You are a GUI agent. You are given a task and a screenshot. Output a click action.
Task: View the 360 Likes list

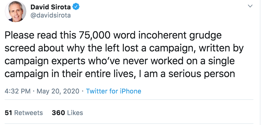pos(67,113)
